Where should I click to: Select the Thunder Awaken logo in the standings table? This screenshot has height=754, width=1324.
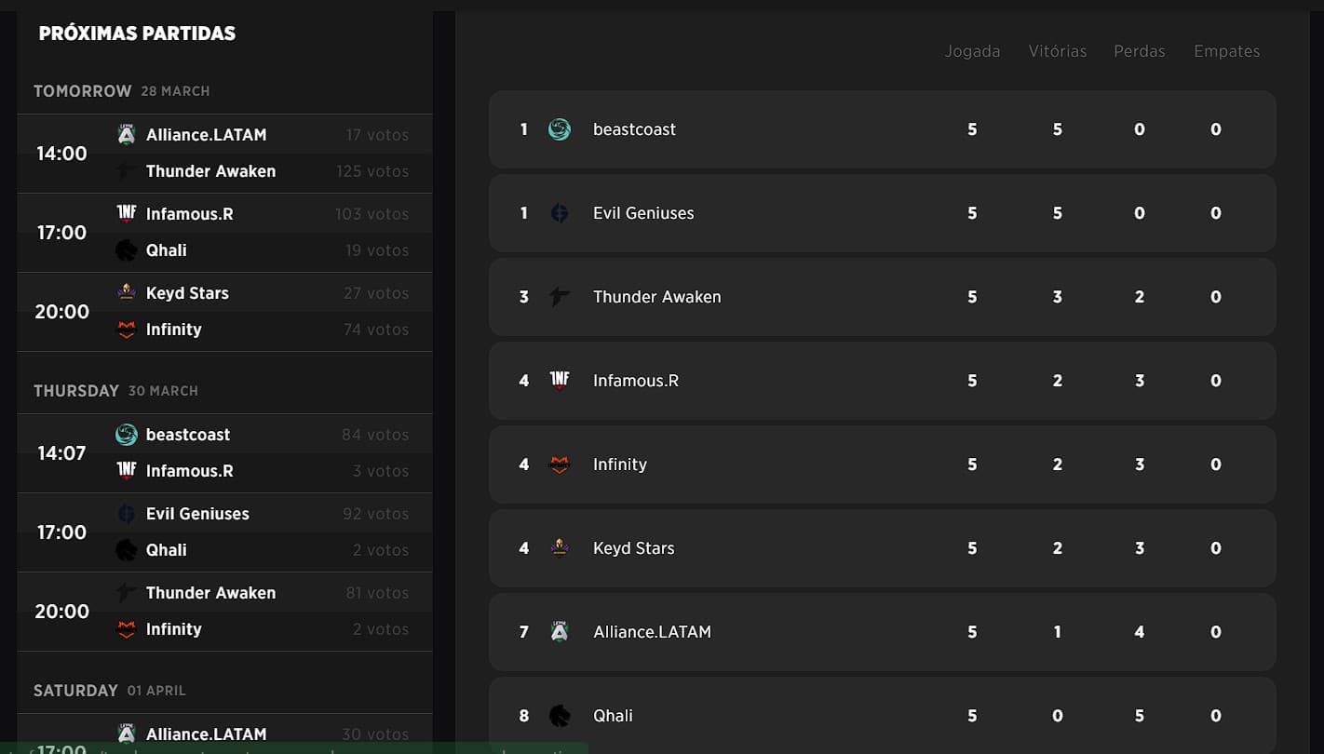point(559,297)
